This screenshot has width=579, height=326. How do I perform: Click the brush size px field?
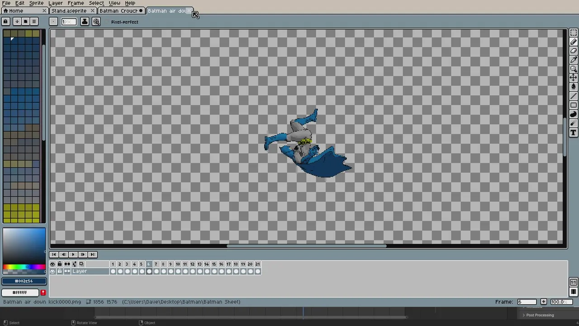click(69, 21)
